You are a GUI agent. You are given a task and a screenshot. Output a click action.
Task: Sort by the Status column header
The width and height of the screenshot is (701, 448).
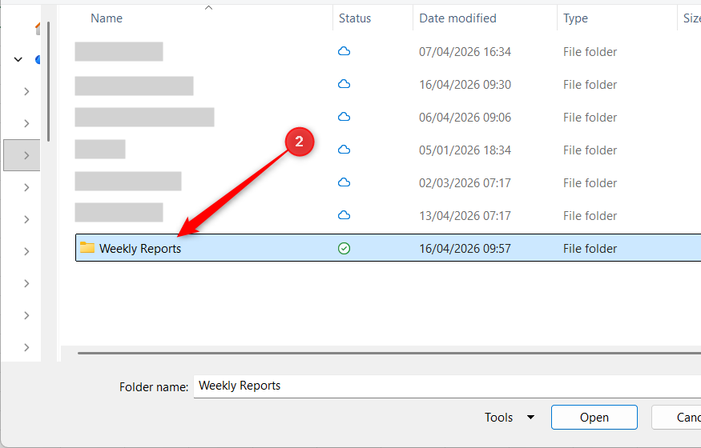pos(355,18)
